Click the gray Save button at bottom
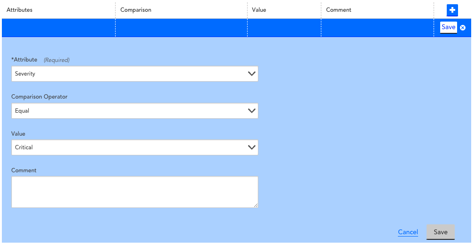Viewport: 474px width, 245px height. tap(441, 232)
